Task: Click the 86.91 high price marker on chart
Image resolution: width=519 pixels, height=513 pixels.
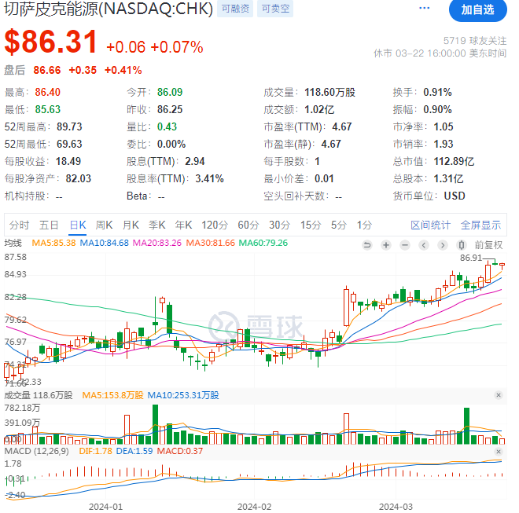Action: click(x=471, y=258)
